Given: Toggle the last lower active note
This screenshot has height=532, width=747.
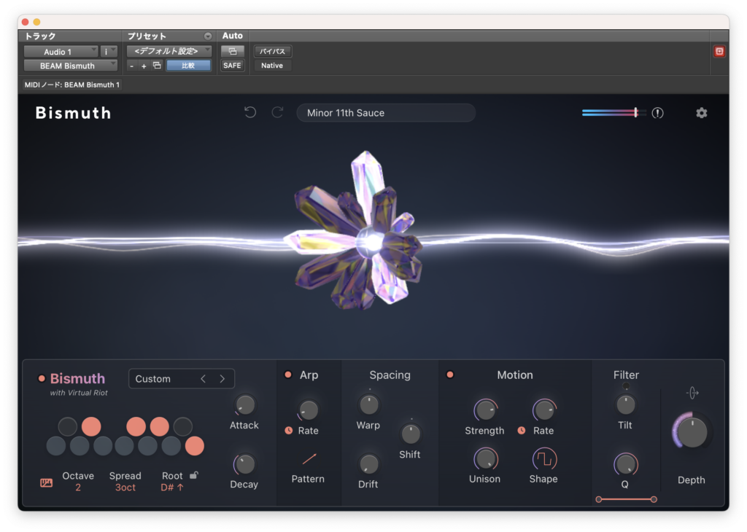Looking at the screenshot, I should coord(194,446).
